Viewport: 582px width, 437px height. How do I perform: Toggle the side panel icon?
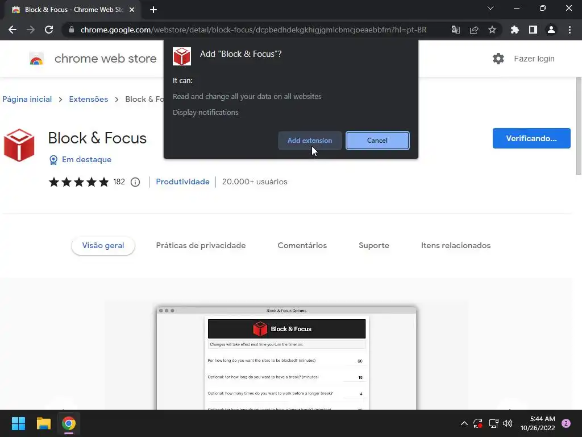click(x=533, y=30)
